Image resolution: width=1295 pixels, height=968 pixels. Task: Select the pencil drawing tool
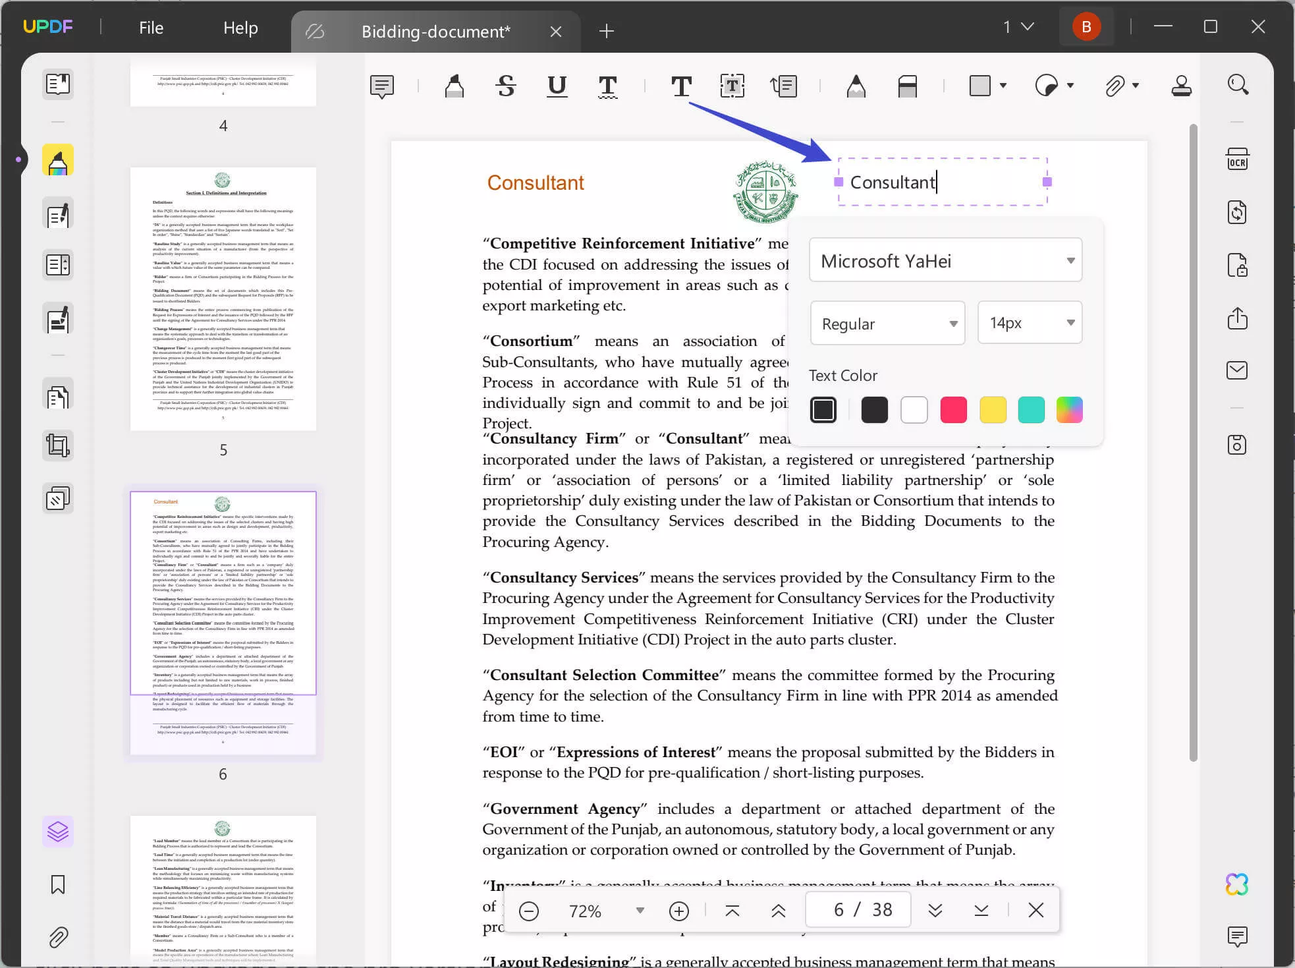click(856, 86)
